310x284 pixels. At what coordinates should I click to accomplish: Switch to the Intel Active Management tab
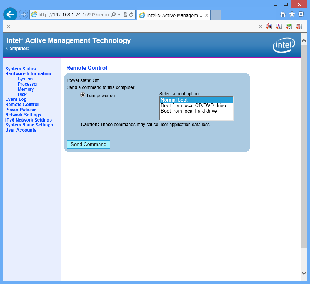(x=170, y=15)
